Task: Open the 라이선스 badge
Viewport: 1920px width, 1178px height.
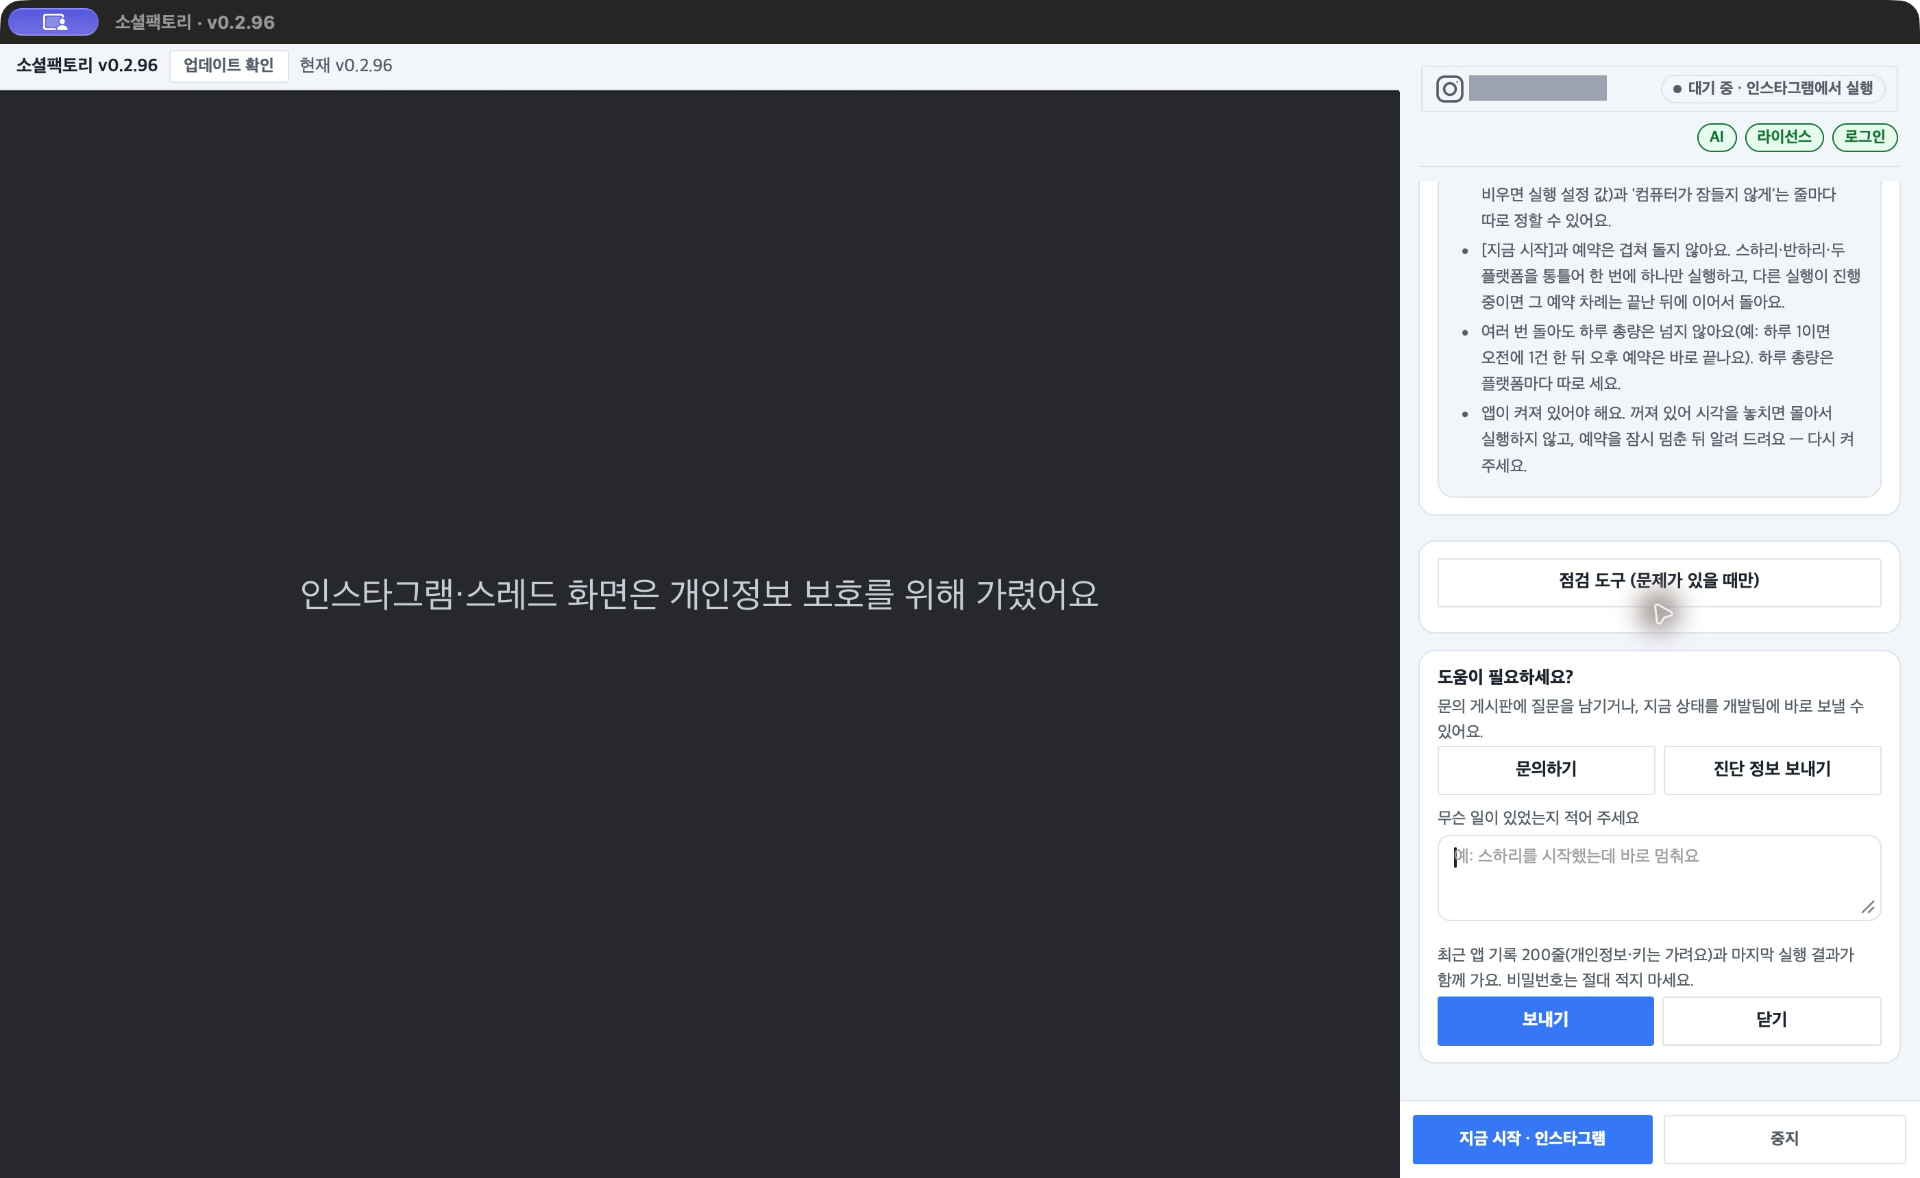Action: [x=1784, y=137]
